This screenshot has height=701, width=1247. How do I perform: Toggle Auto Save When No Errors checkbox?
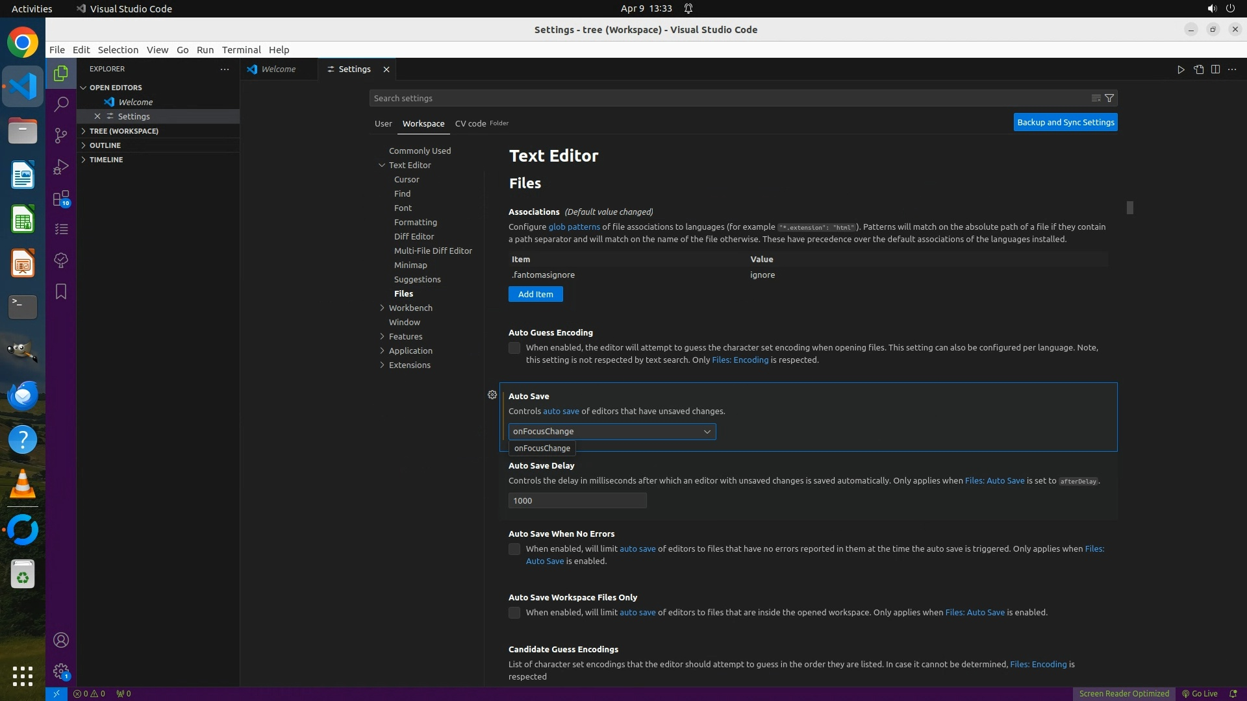(x=514, y=549)
